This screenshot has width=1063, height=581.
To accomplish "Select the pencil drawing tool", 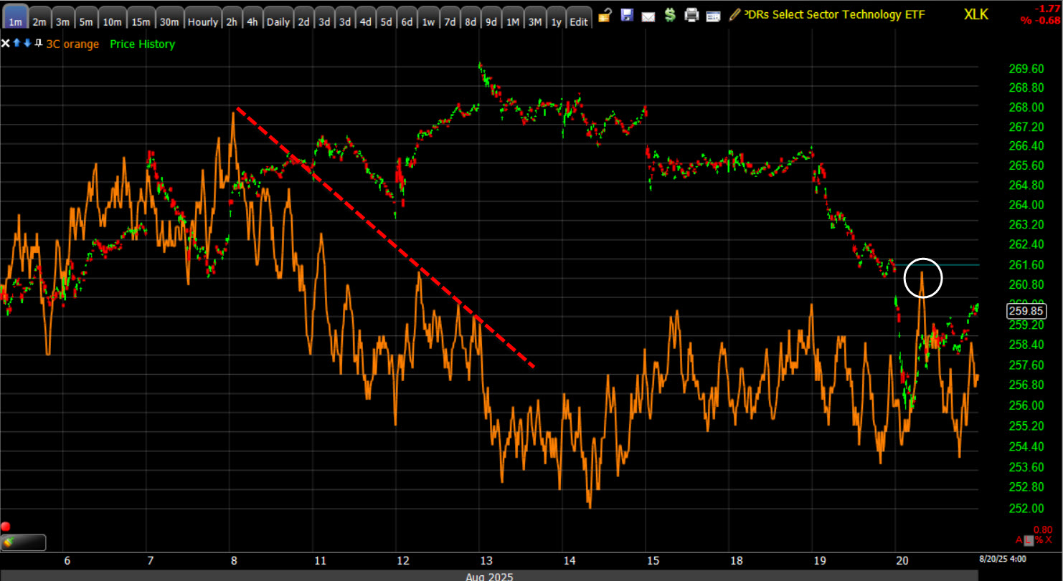I will (x=734, y=14).
